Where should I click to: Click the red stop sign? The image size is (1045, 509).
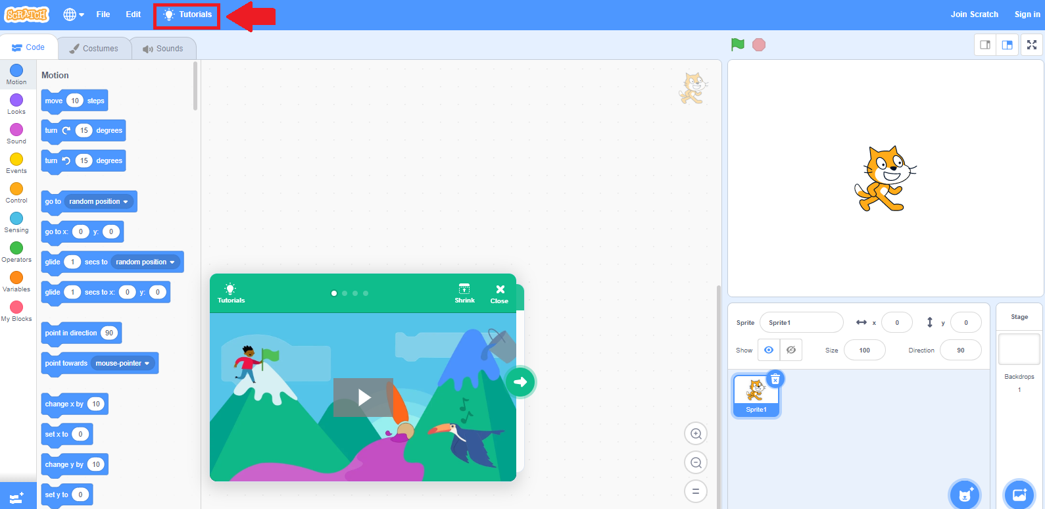[x=759, y=45]
